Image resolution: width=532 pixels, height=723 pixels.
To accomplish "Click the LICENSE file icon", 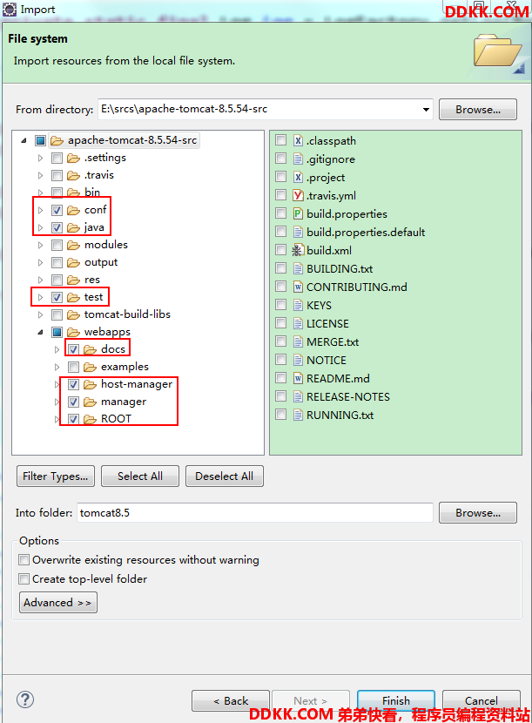I will (x=299, y=323).
